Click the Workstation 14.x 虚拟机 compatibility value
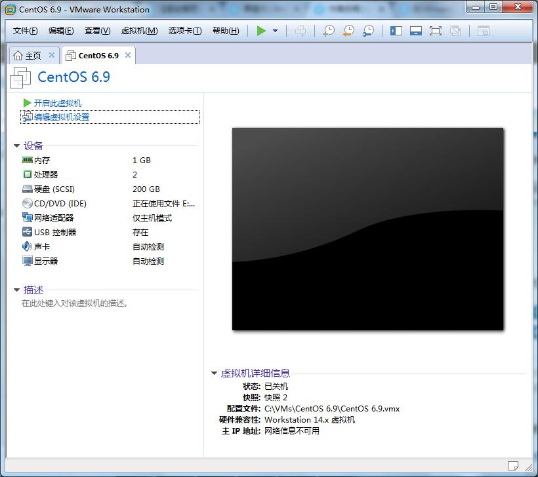The width and height of the screenshot is (538, 477). click(x=310, y=420)
